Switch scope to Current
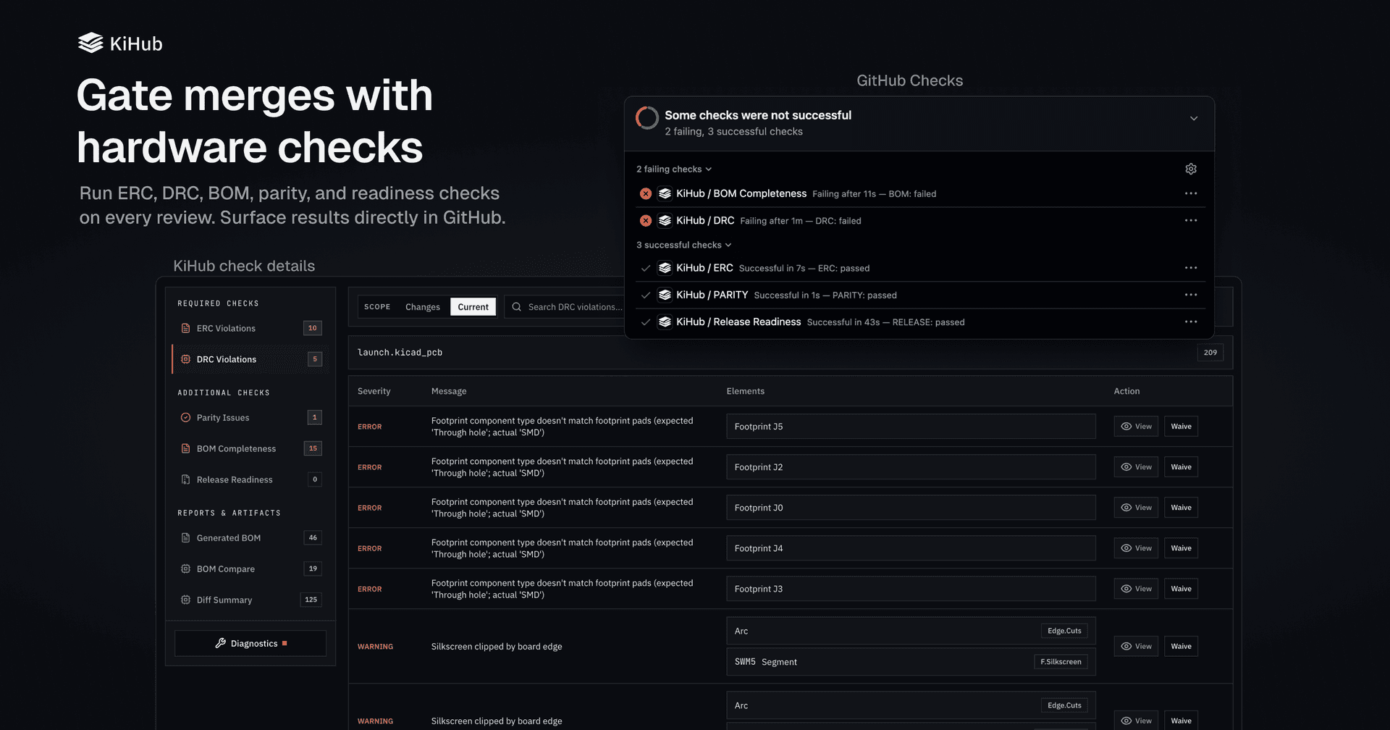 click(x=473, y=307)
